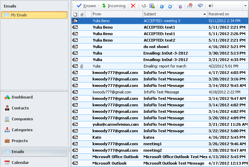Click the speech bubble comment icon
Screen dimensions: 249x167
point(200,6)
